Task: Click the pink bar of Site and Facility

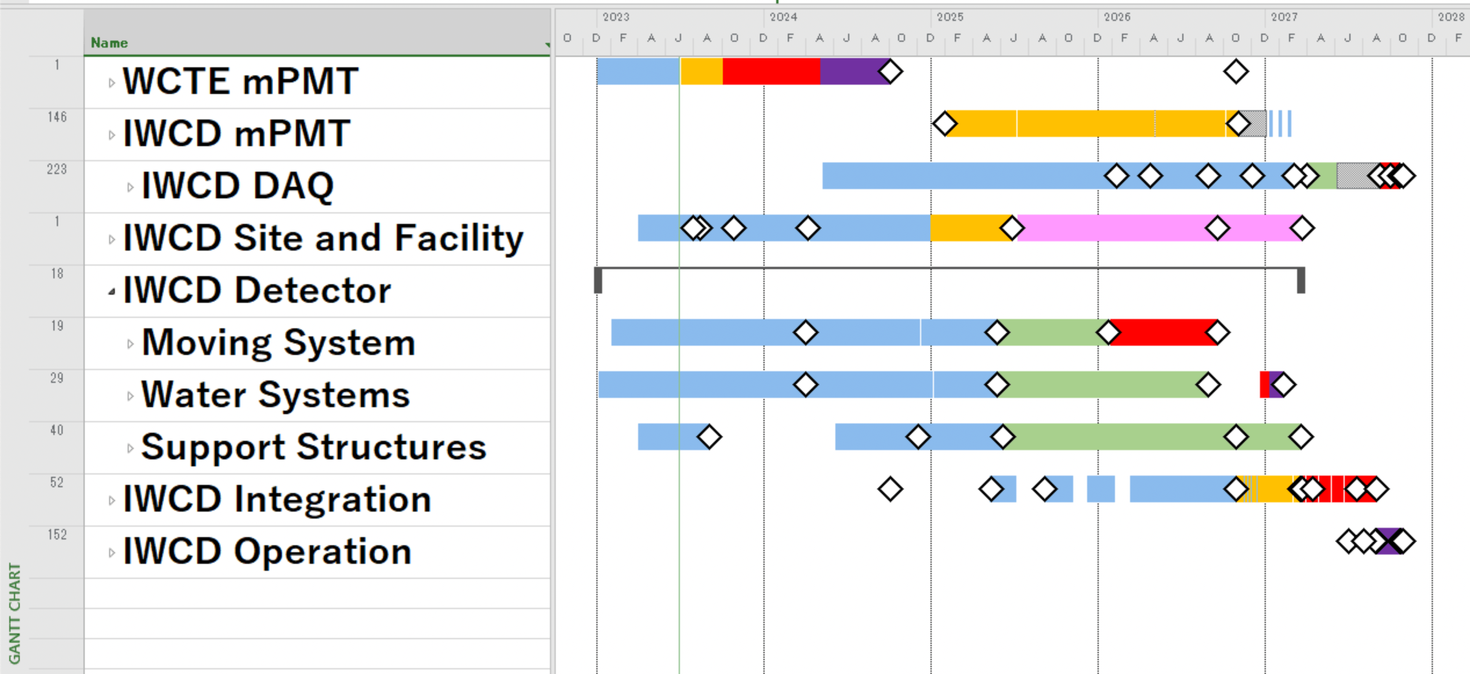Action: click(x=1114, y=228)
